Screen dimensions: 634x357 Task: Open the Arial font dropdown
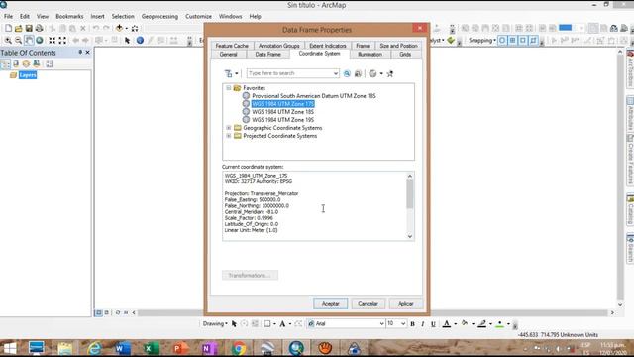[381, 324]
